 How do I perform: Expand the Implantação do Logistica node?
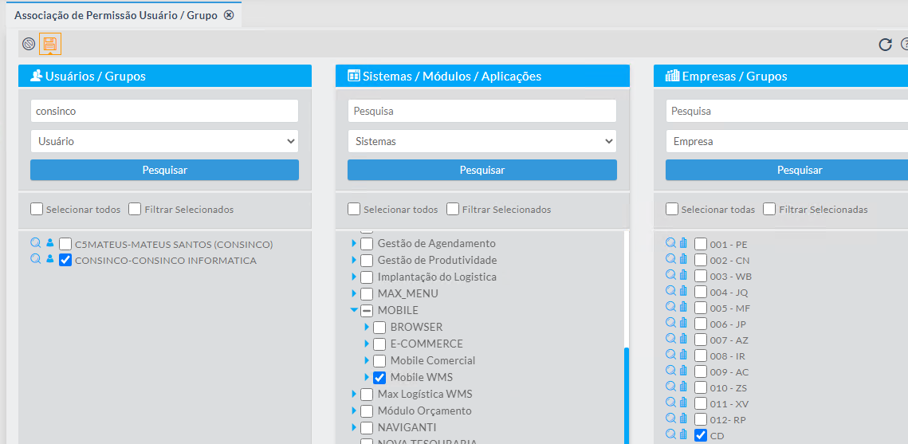354,277
